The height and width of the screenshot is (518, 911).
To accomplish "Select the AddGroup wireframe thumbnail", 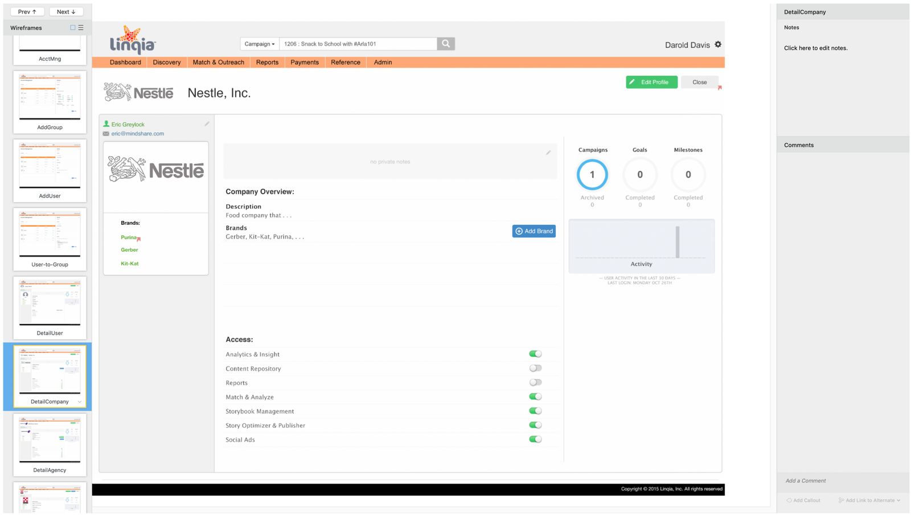I will click(50, 102).
